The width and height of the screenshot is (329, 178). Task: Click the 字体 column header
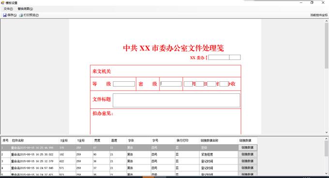[x=131, y=140]
